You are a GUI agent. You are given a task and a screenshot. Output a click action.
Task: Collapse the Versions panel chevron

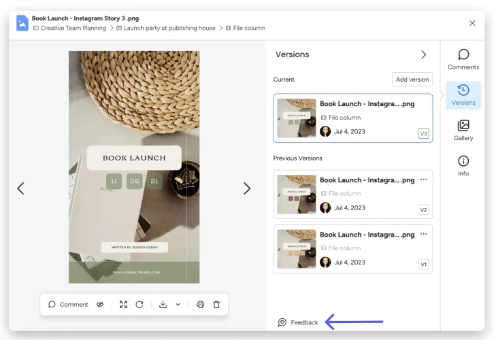(x=424, y=54)
